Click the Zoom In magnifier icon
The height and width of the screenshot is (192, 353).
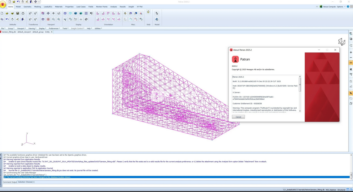(x=59, y=19)
